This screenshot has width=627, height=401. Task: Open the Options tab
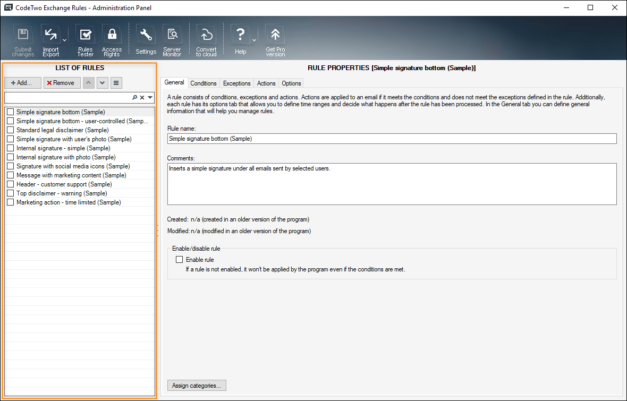point(291,83)
